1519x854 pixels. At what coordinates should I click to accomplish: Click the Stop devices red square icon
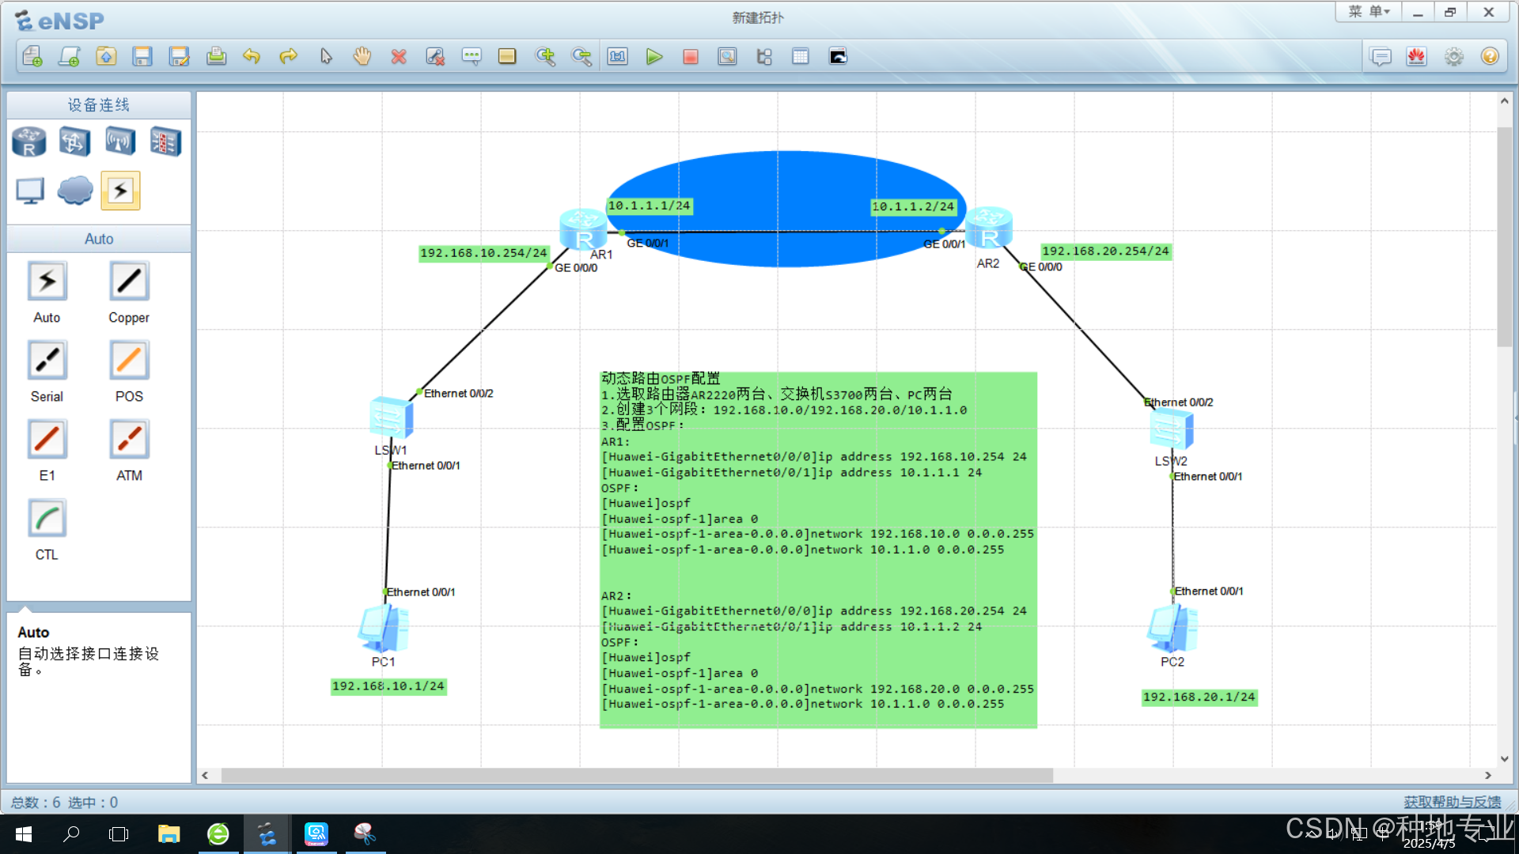click(690, 57)
